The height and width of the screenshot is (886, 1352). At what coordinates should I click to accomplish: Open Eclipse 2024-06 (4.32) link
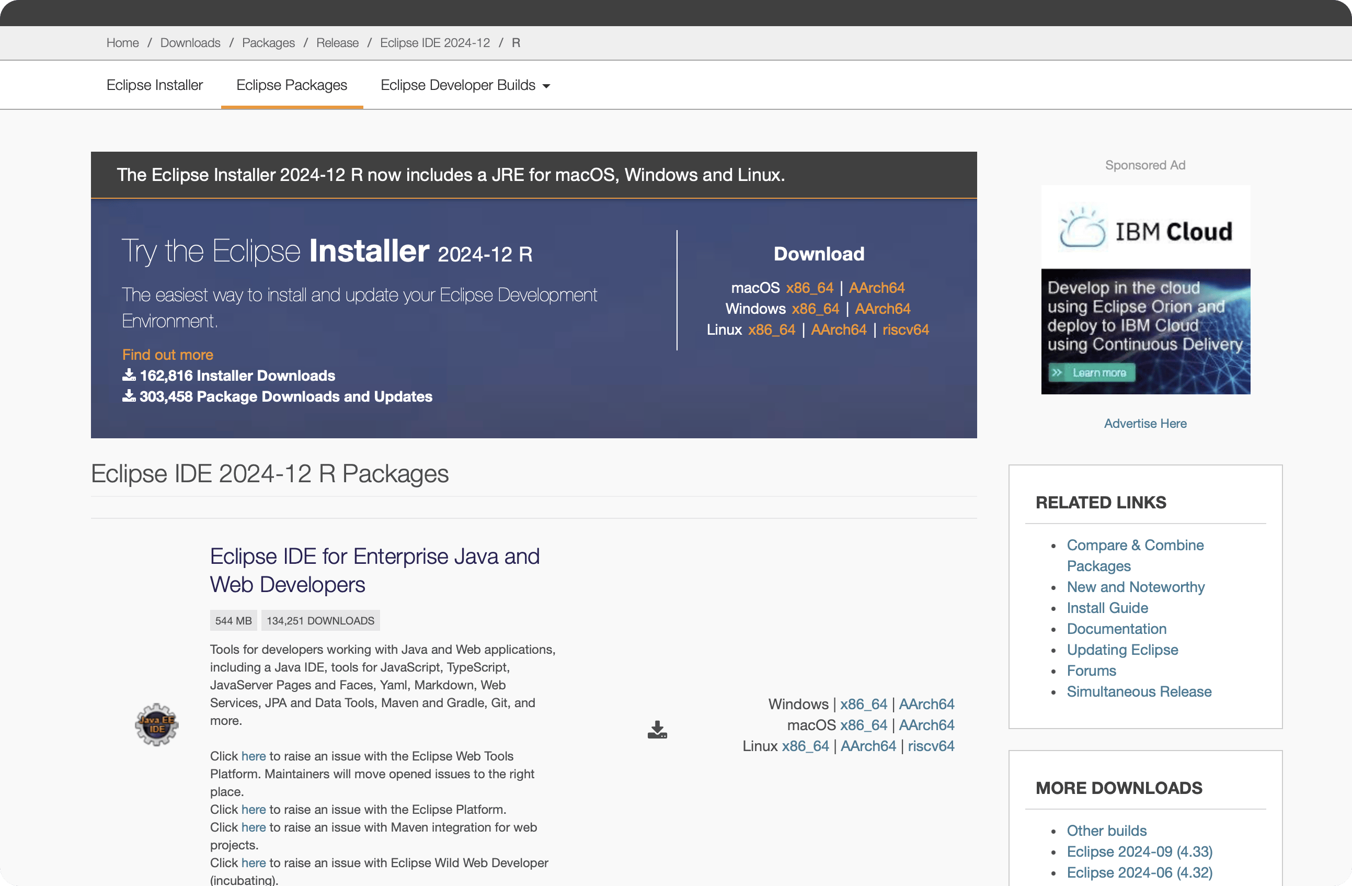point(1140,873)
